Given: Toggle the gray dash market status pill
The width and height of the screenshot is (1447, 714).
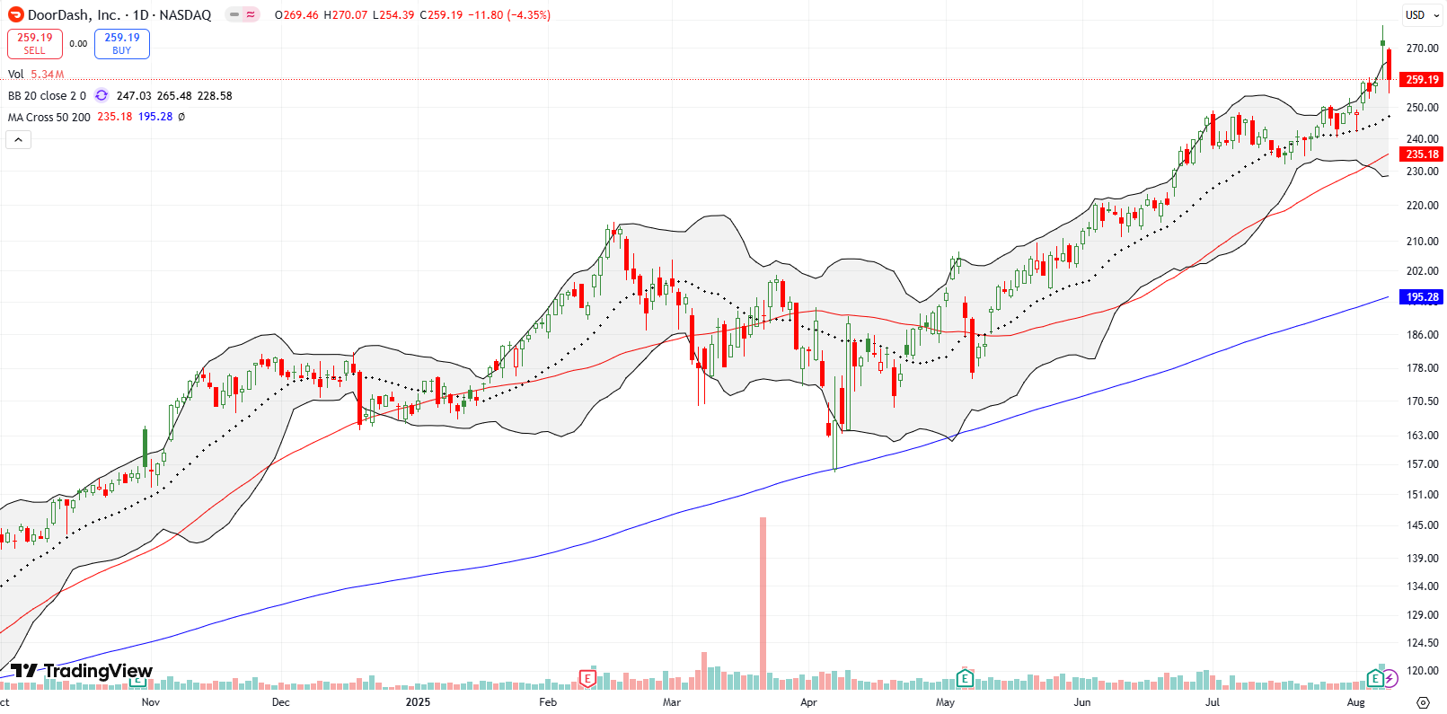Looking at the screenshot, I should click(234, 14).
